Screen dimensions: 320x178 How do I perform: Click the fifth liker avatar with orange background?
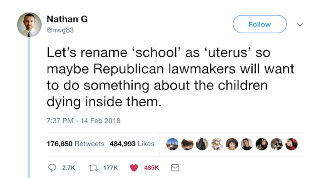click(x=232, y=144)
